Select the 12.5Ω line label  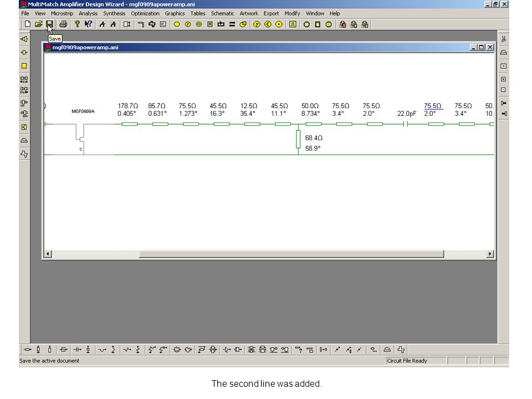point(249,106)
